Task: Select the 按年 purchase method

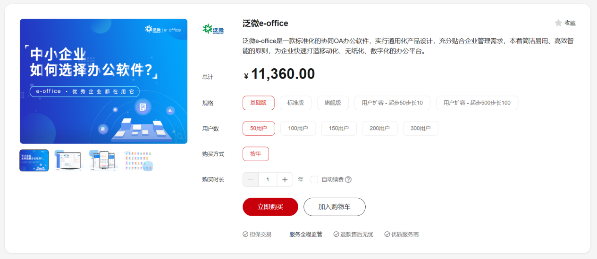Action: pos(256,154)
